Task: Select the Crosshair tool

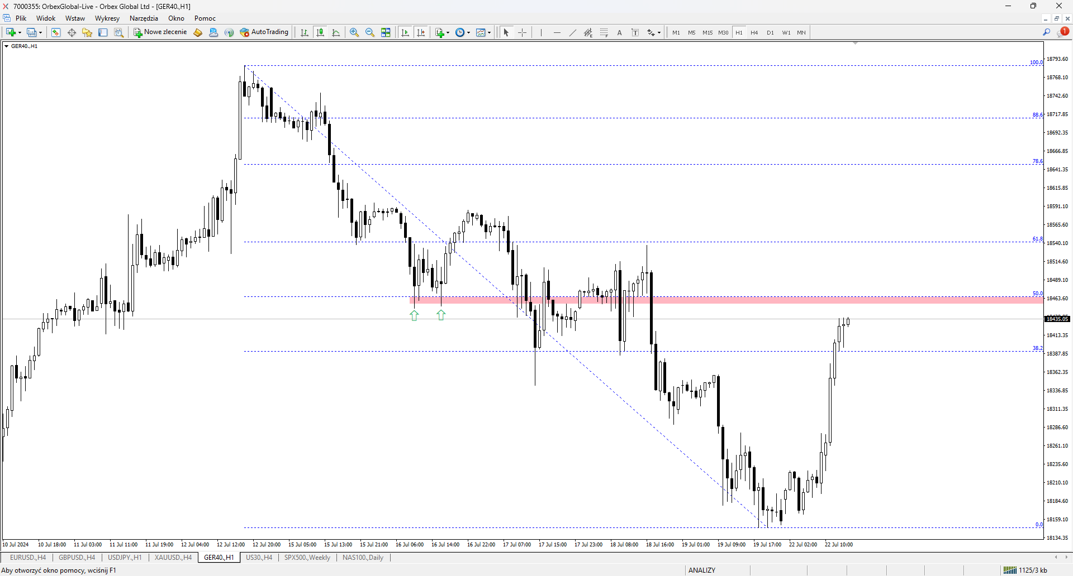Action: (522, 32)
